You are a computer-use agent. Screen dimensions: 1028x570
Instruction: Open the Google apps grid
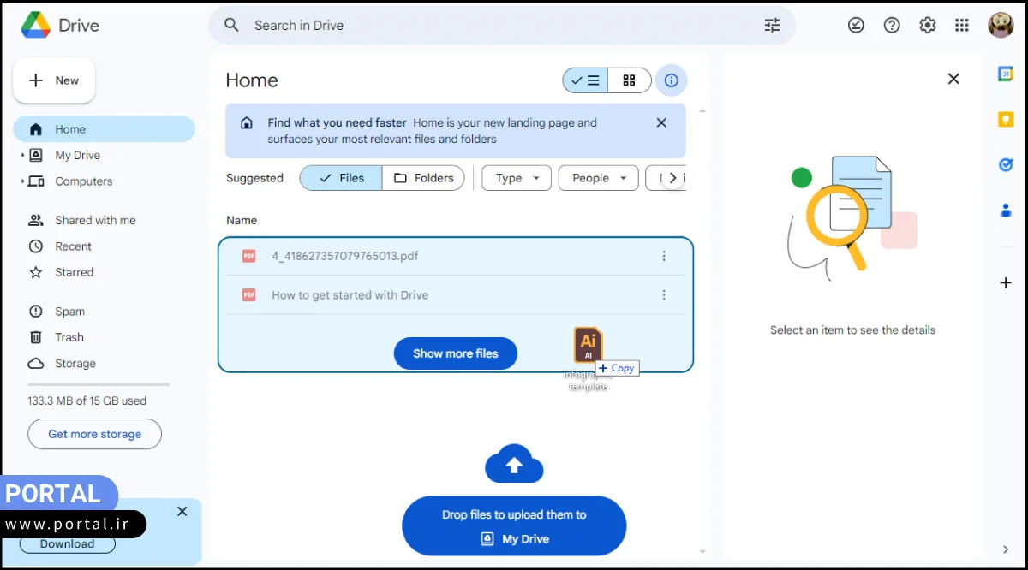tap(962, 26)
